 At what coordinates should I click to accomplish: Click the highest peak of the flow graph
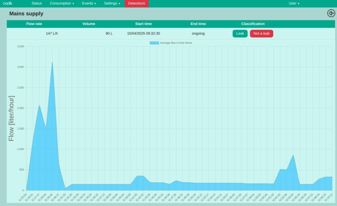[52, 62]
